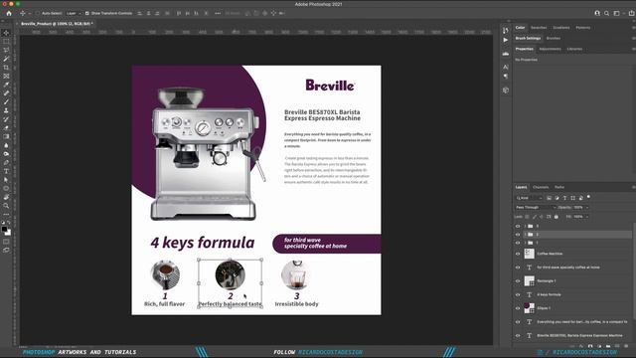Click the Ellipse 1 layer thumbnail
The image size is (636, 358).
pyautogui.click(x=529, y=308)
